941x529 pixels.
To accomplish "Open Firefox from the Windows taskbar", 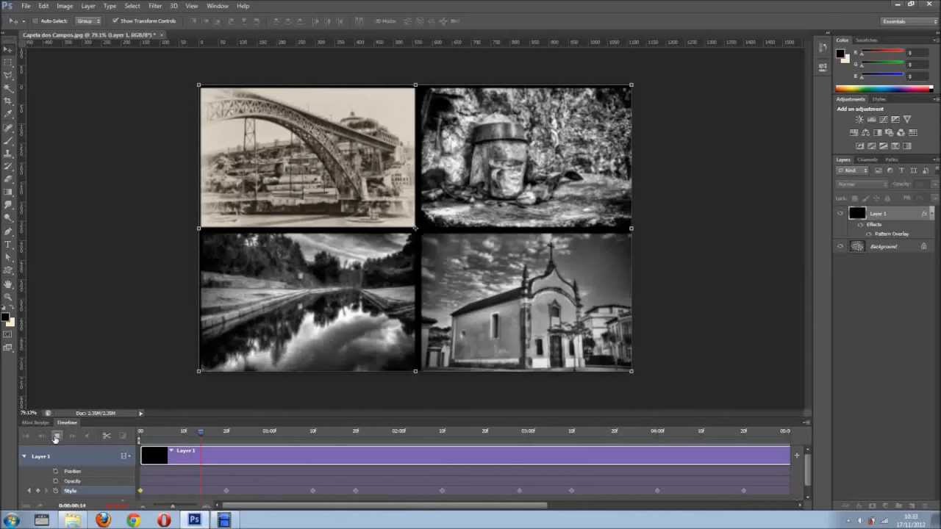I will (103, 520).
